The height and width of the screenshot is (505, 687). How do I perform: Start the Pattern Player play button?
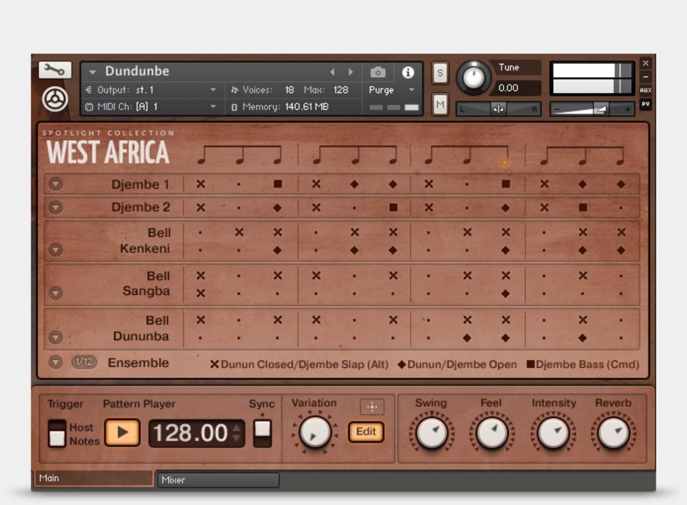[x=122, y=433]
